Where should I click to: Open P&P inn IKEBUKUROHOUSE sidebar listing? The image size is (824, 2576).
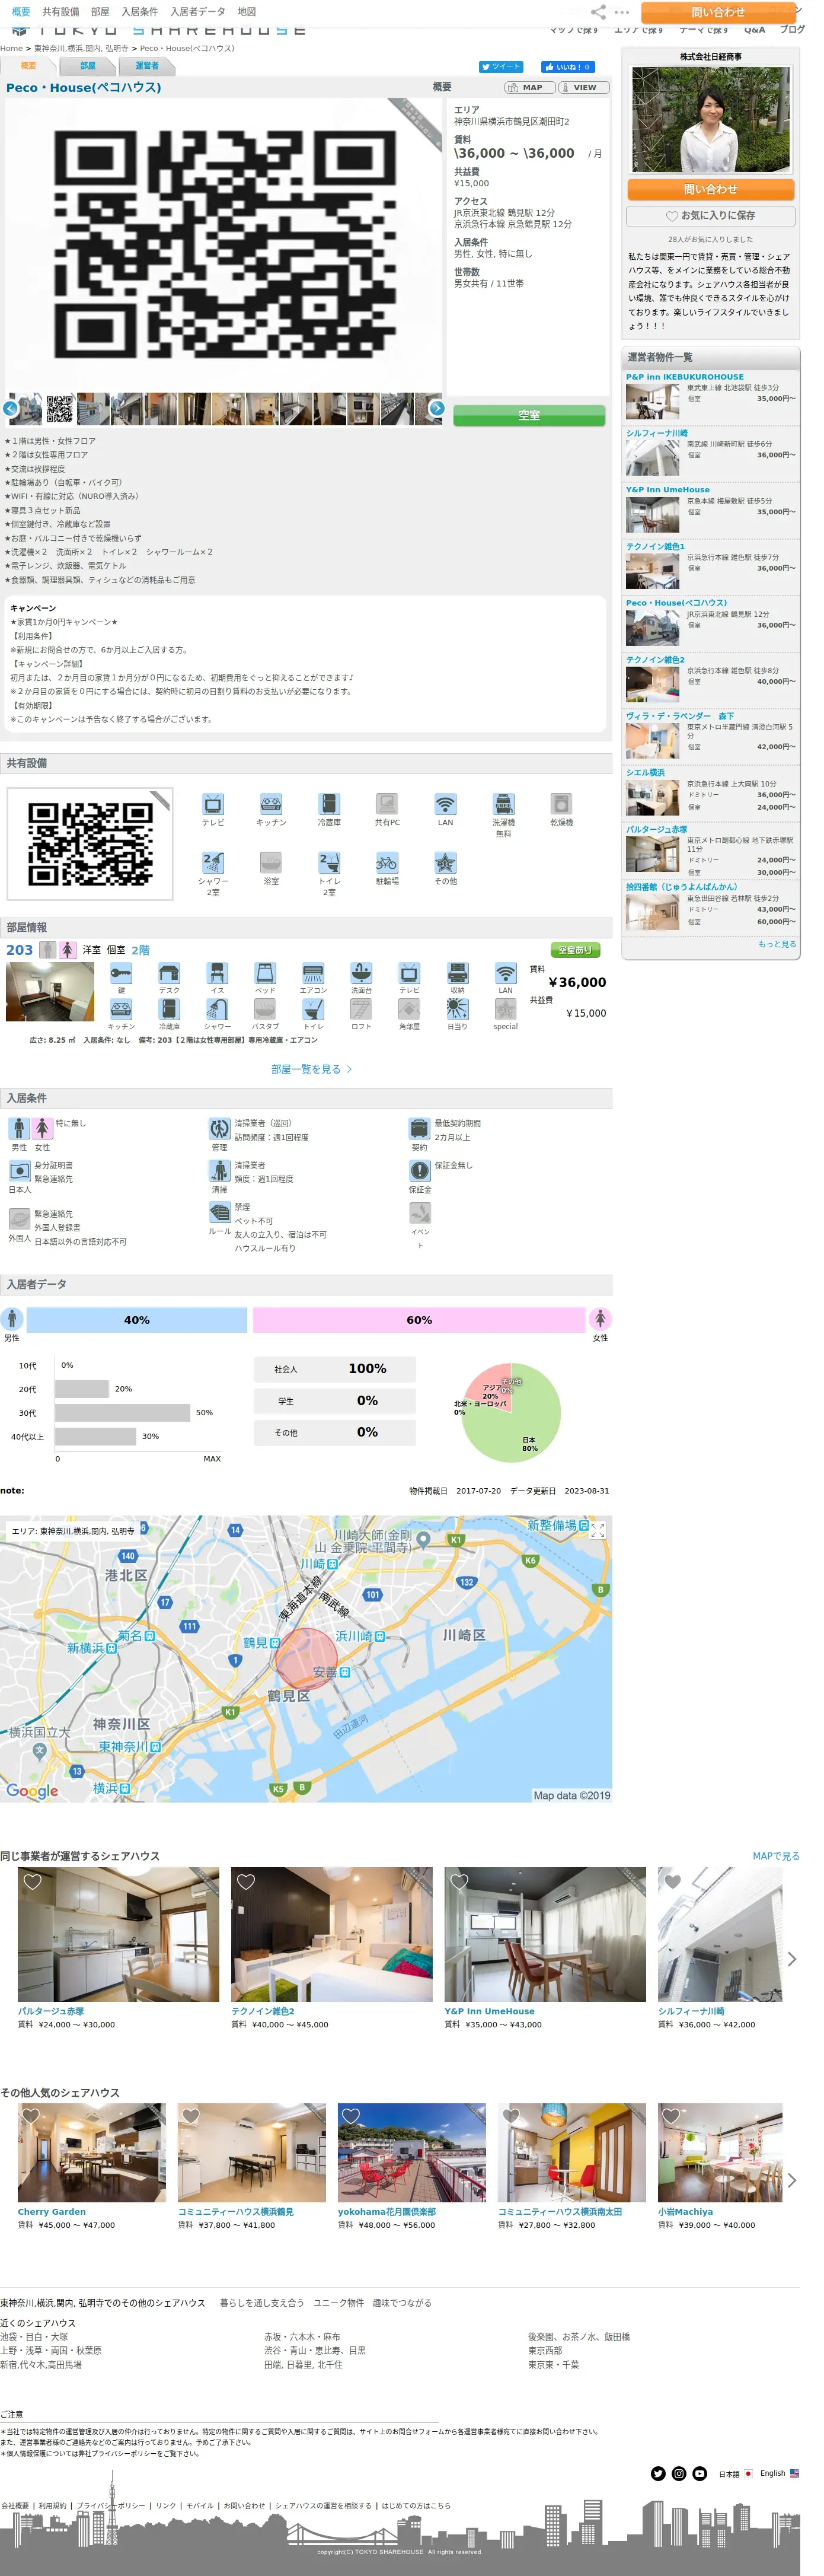[x=711, y=396]
